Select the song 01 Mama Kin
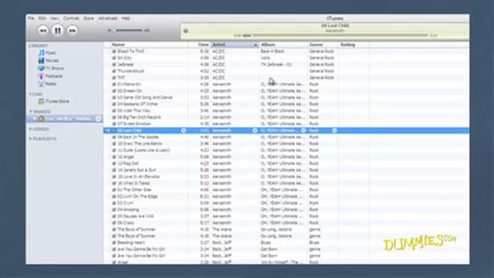494x278 pixels. pos(129,84)
